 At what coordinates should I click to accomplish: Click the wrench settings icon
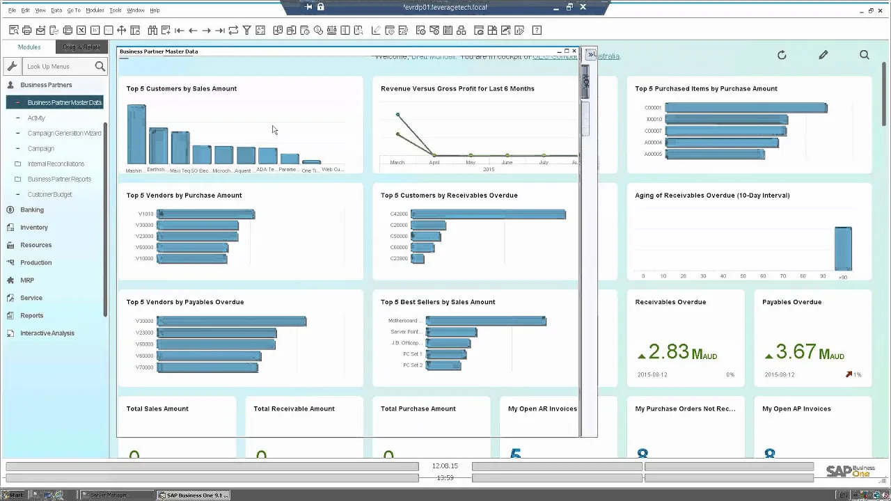[12, 66]
